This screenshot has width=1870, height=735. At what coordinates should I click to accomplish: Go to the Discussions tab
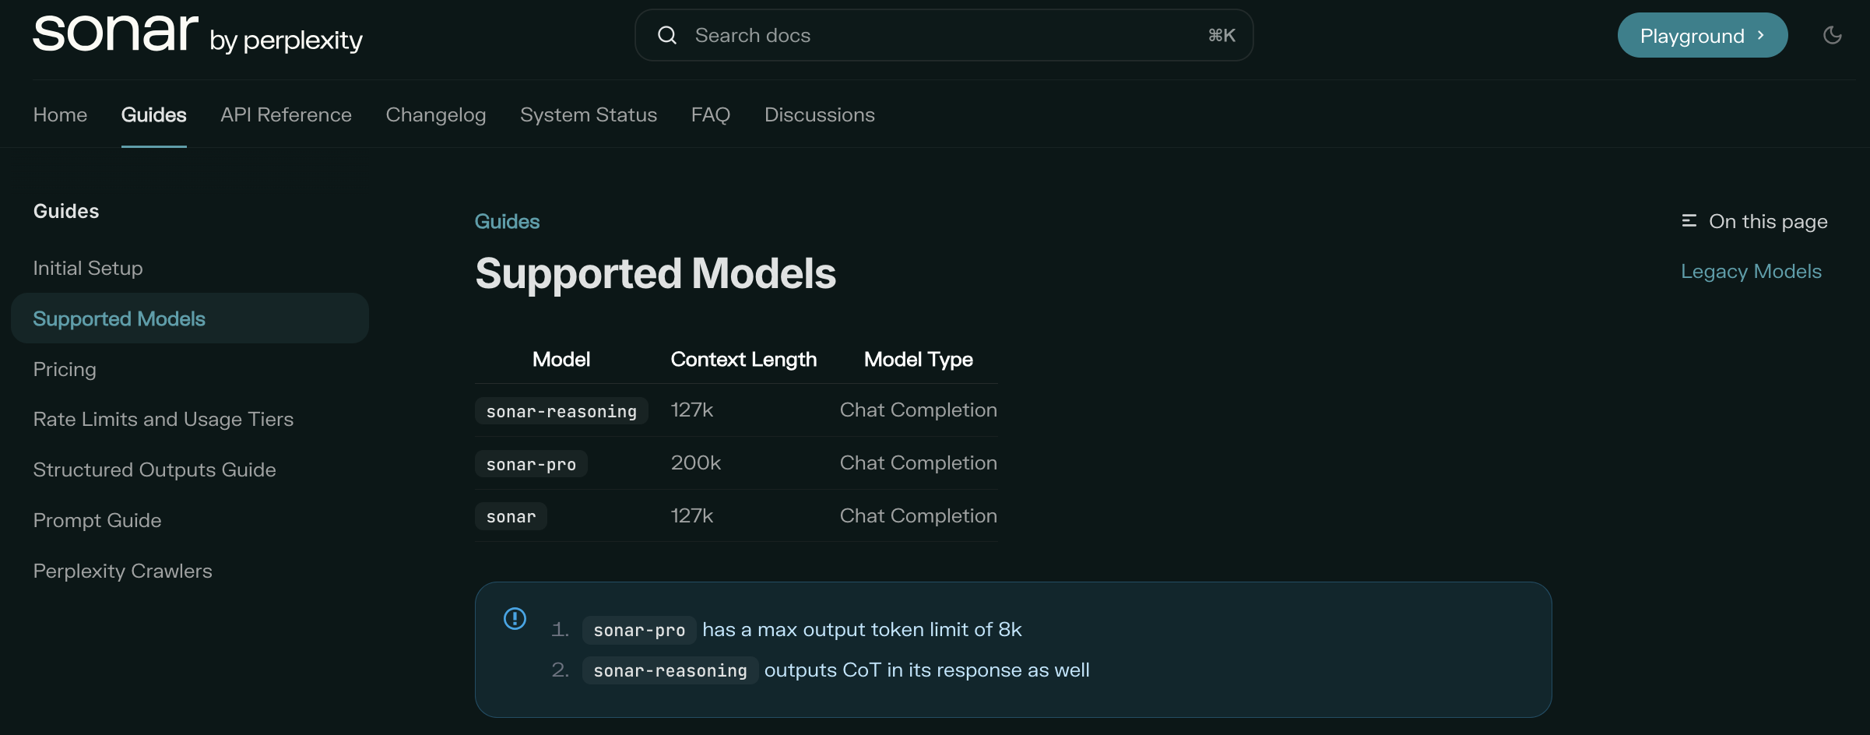(x=819, y=114)
